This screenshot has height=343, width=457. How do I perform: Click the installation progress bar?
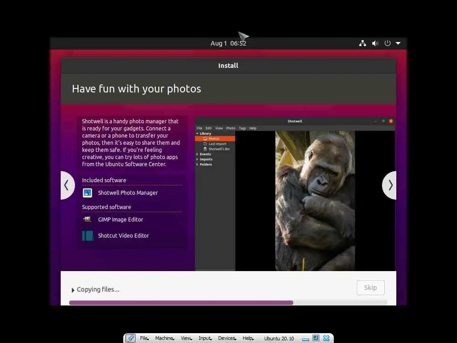pyautogui.click(x=228, y=303)
